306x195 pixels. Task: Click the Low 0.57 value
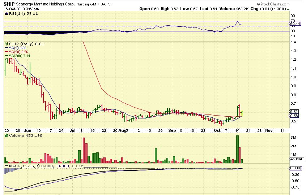[189, 9]
